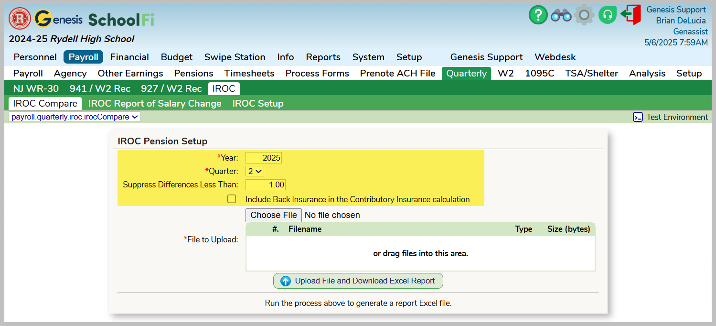The image size is (716, 326).
Task: Switch to the Timesheets tab
Action: [x=249, y=73]
